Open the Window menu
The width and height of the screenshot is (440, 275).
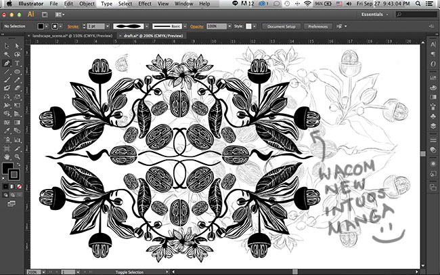tap(184, 3)
